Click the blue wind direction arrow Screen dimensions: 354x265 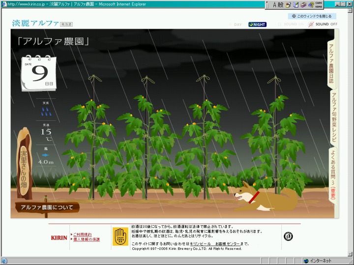46,155
